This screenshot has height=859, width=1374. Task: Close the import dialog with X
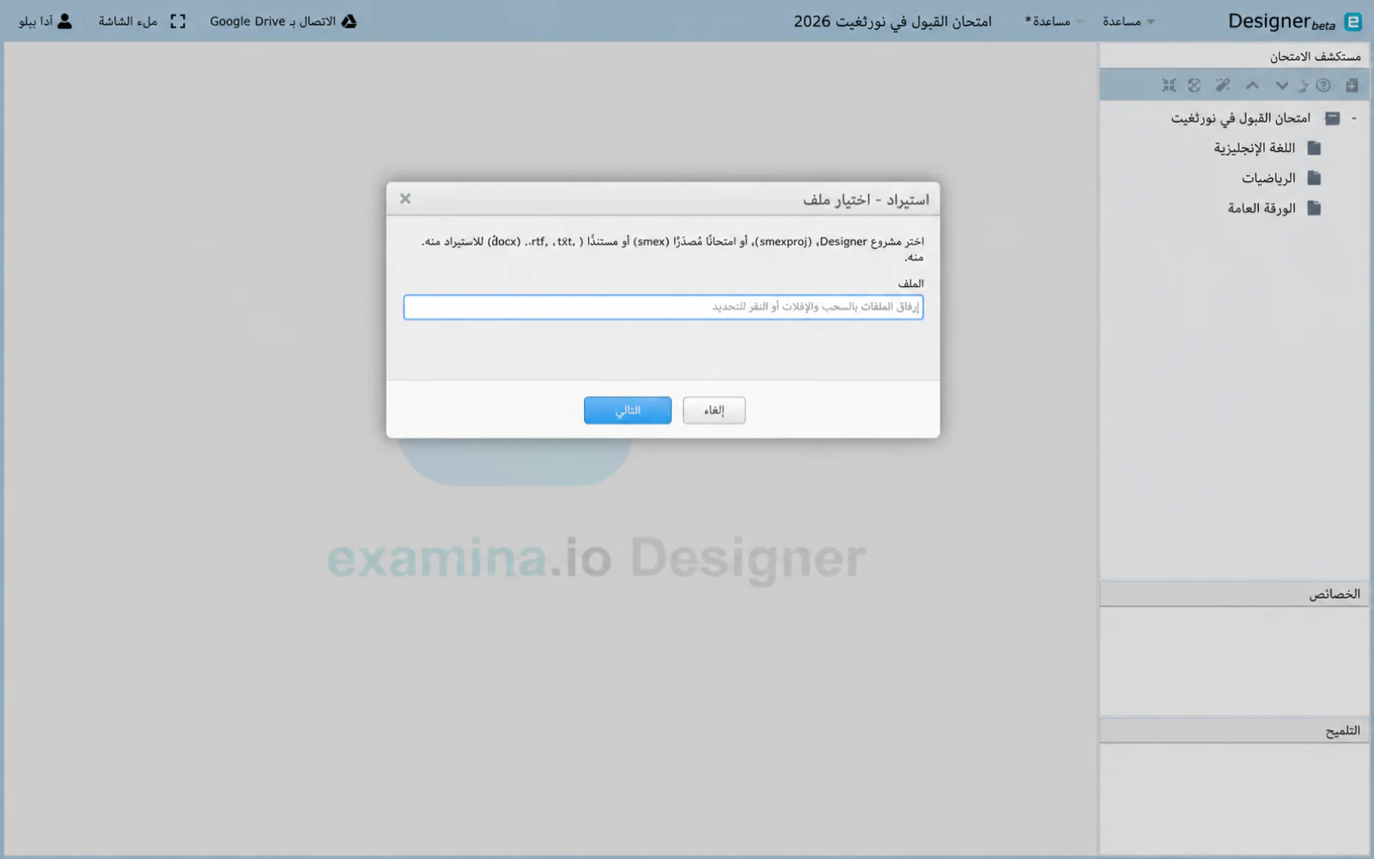(x=405, y=198)
